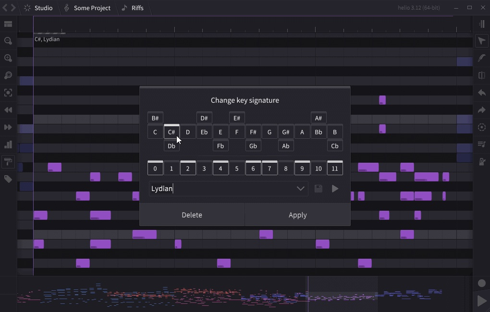Undo with the left curved arrow
The height and width of the screenshot is (312, 490).
pyautogui.click(x=481, y=93)
